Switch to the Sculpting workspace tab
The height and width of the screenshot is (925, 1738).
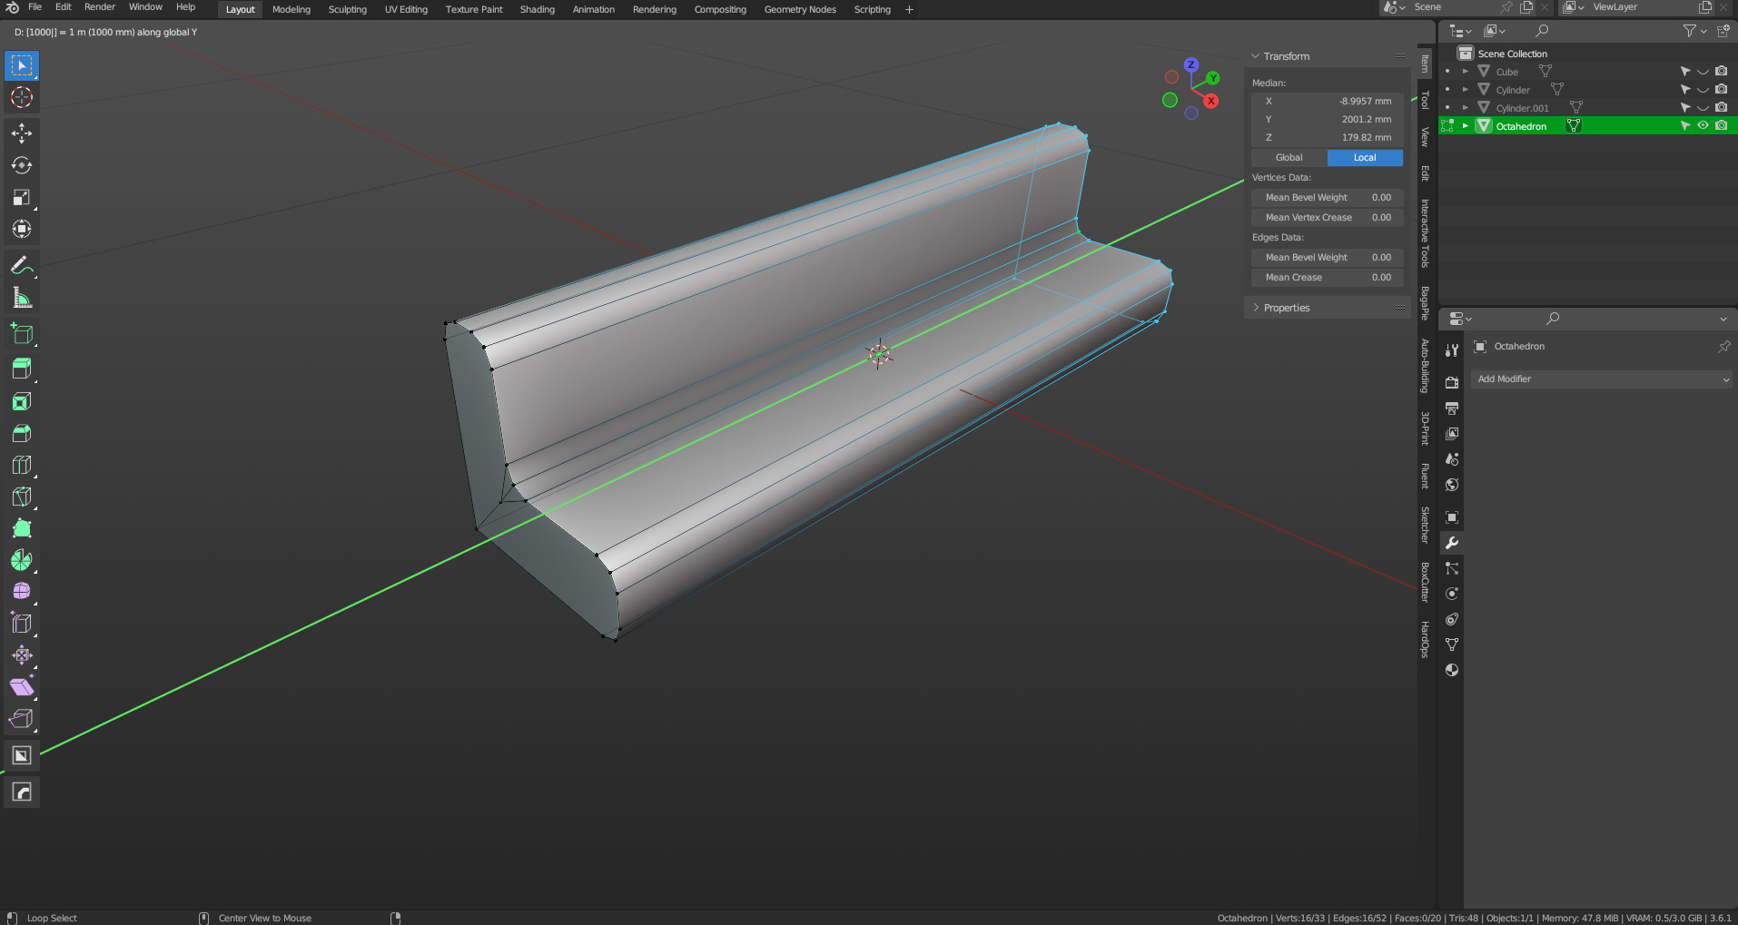(x=347, y=10)
